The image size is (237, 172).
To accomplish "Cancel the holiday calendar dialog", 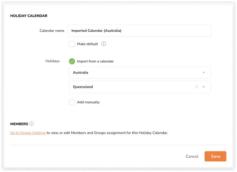I will [x=192, y=156].
